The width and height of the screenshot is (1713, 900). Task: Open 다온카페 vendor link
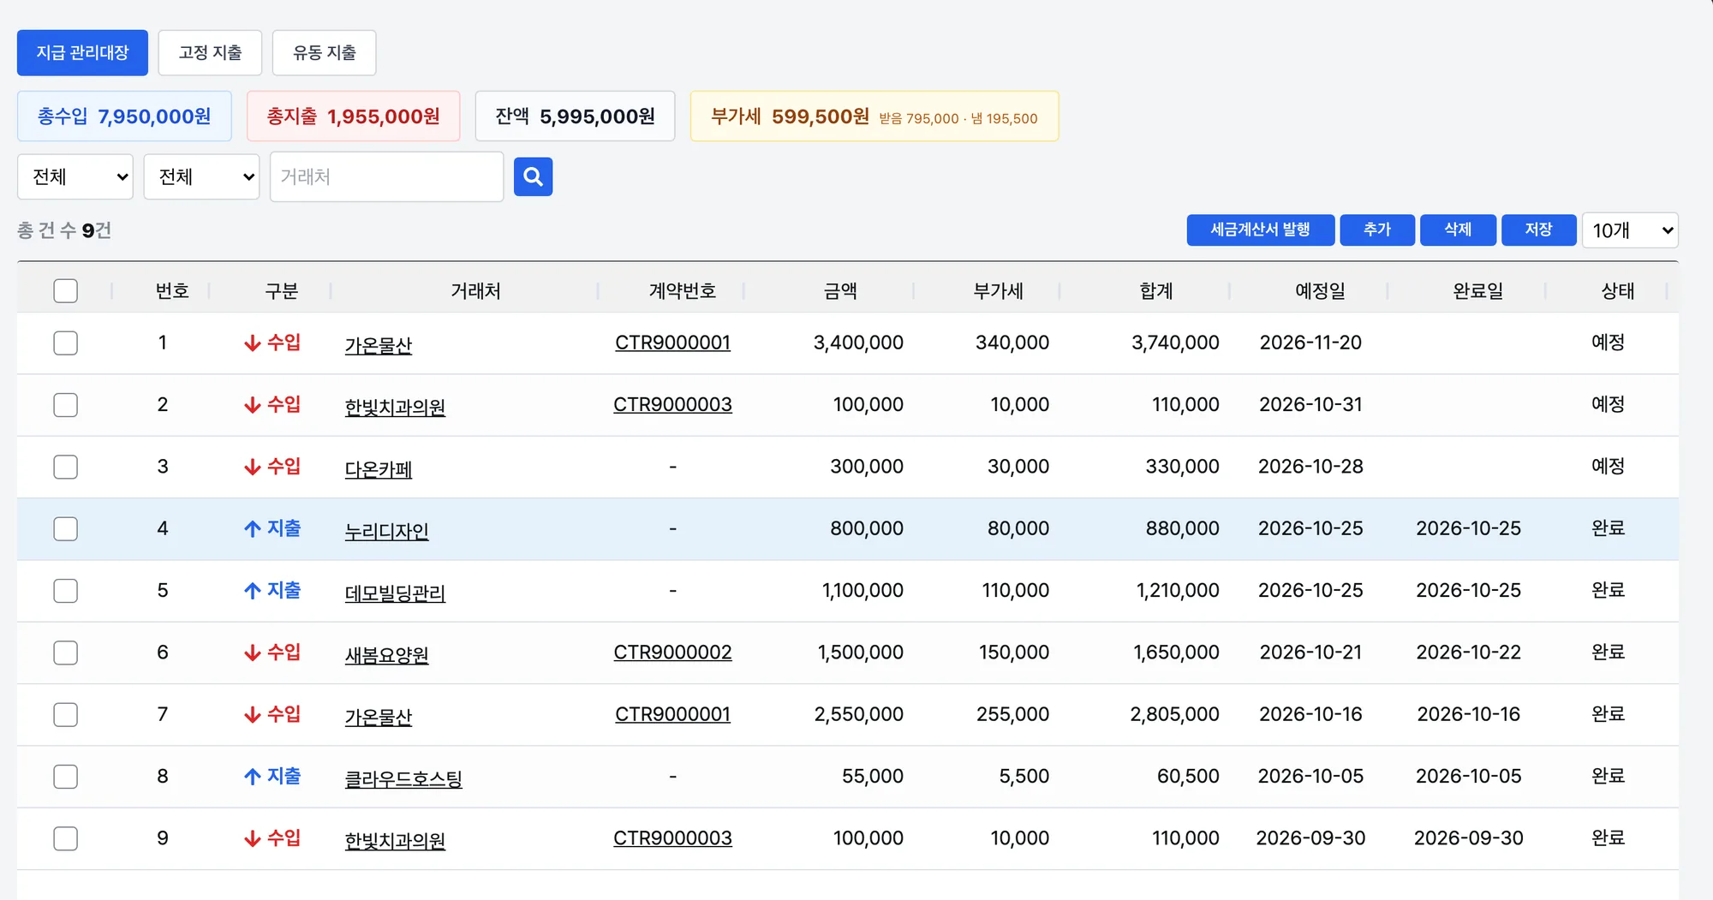(379, 469)
